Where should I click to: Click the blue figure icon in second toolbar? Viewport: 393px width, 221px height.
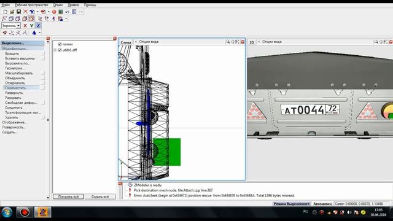click(53, 18)
